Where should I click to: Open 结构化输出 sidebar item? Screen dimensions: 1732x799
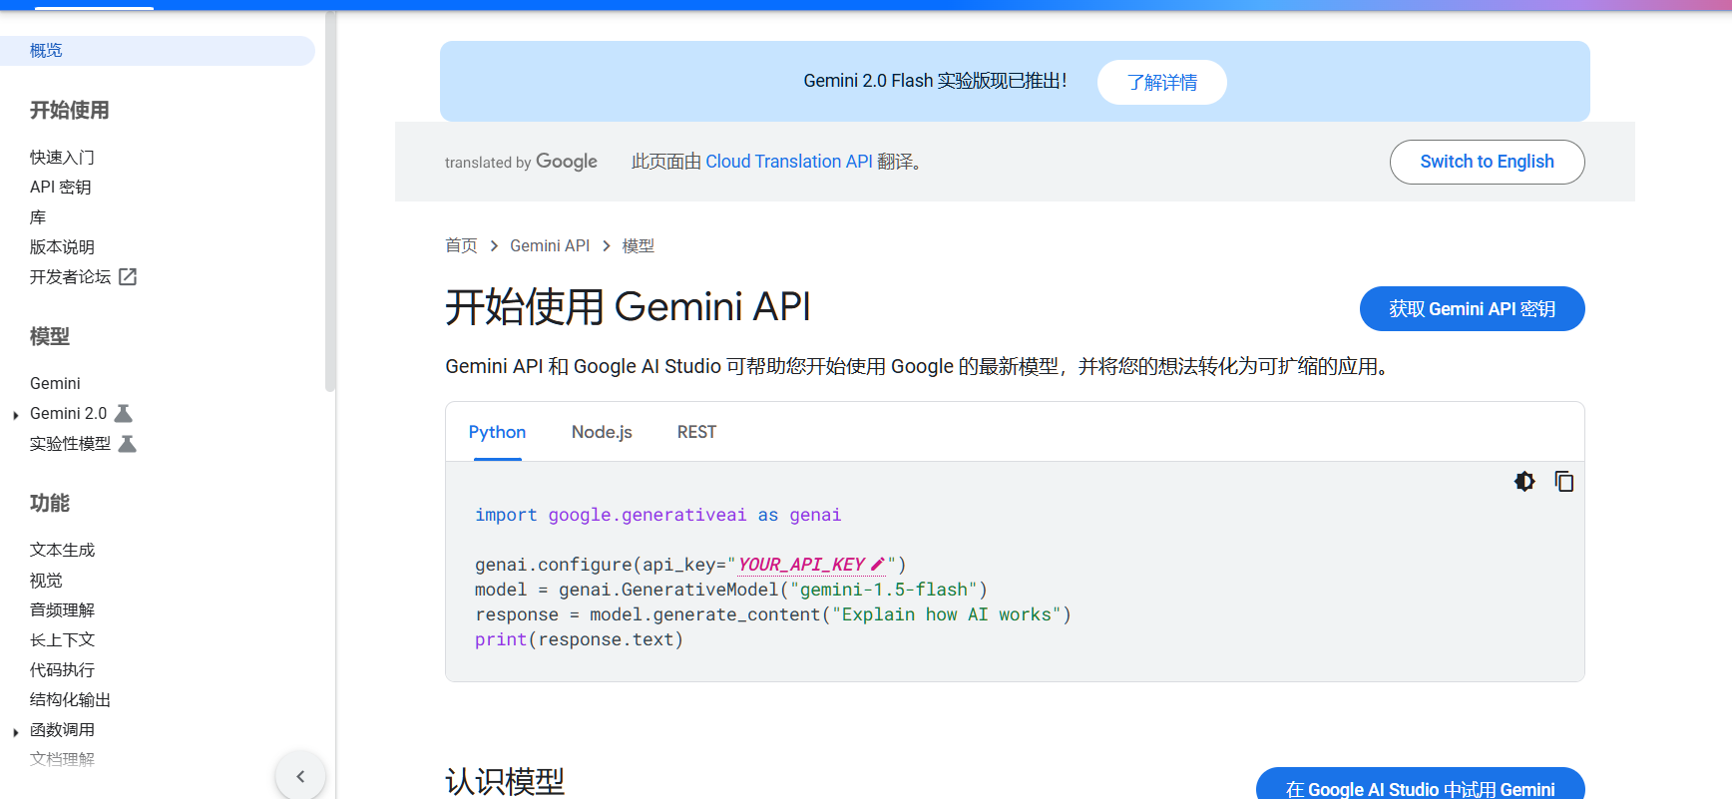tap(70, 699)
